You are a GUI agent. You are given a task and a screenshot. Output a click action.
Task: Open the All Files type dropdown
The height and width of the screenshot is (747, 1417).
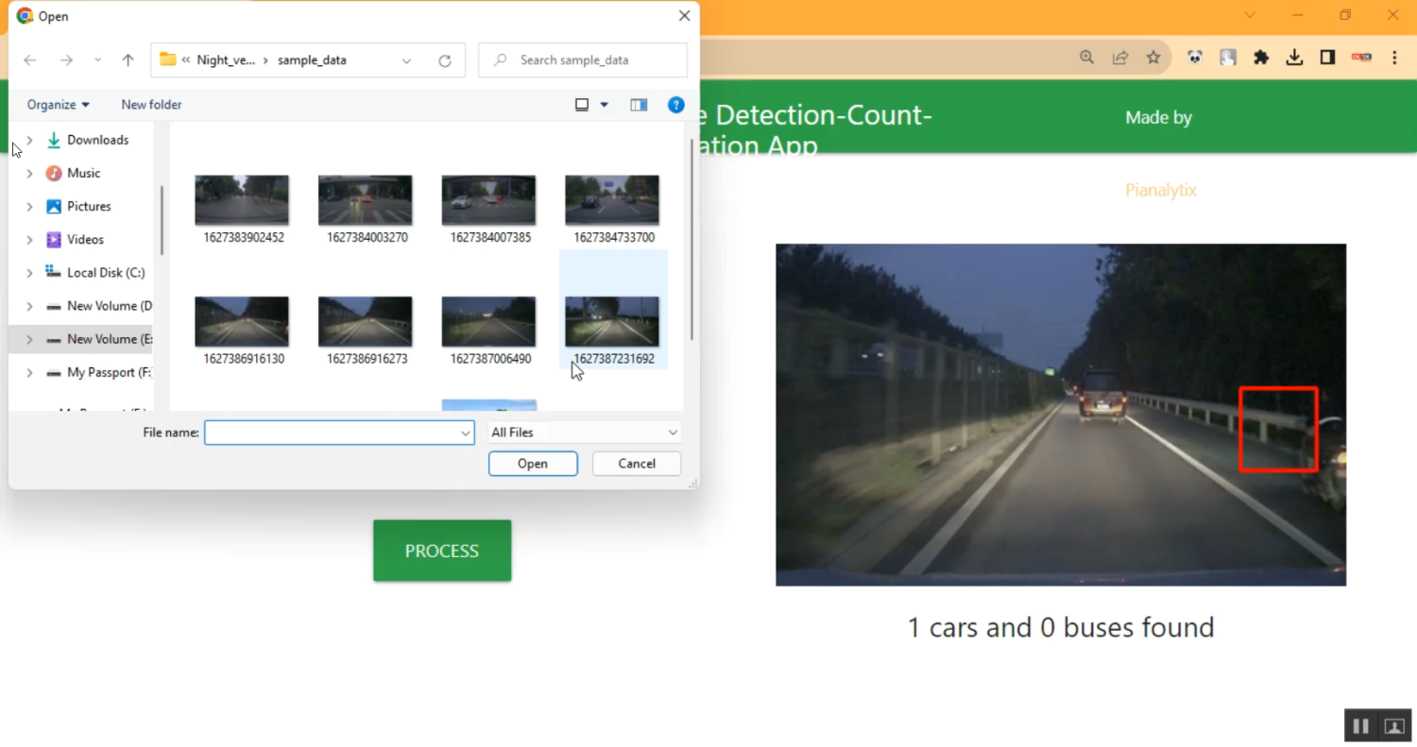click(x=584, y=433)
